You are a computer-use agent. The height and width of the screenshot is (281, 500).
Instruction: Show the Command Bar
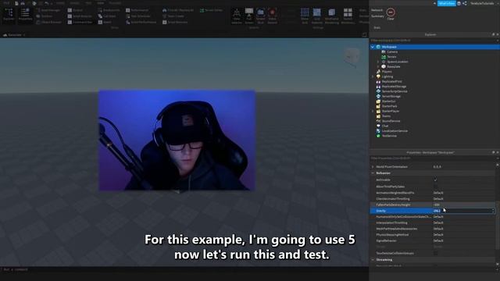80,22
